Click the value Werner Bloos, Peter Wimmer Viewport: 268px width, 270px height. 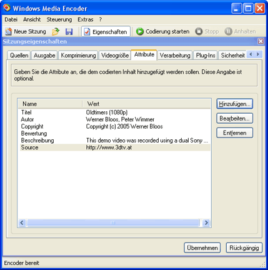coord(120,119)
